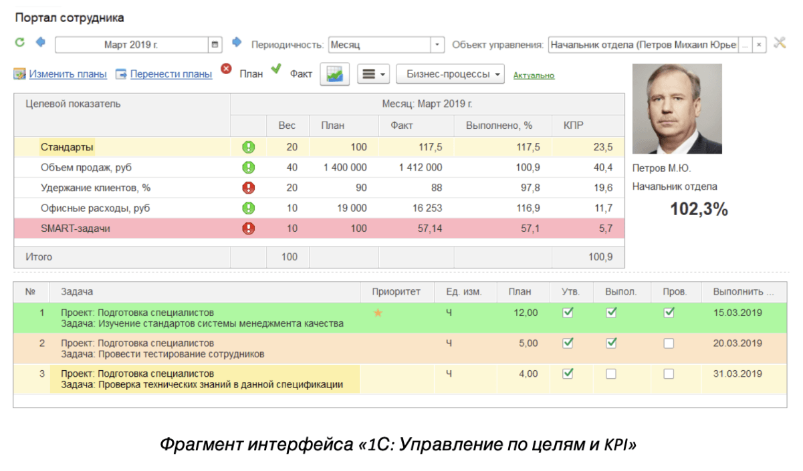Click green status icon for Объем продаж

pos(249,167)
